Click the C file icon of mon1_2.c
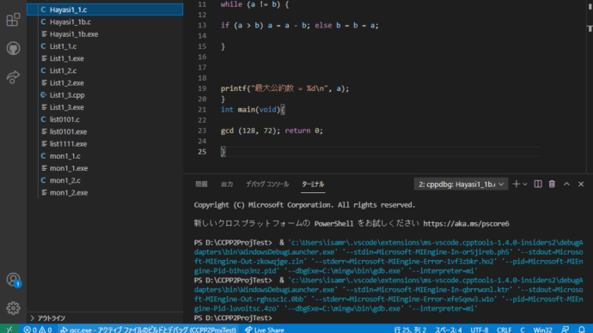 pos(44,180)
